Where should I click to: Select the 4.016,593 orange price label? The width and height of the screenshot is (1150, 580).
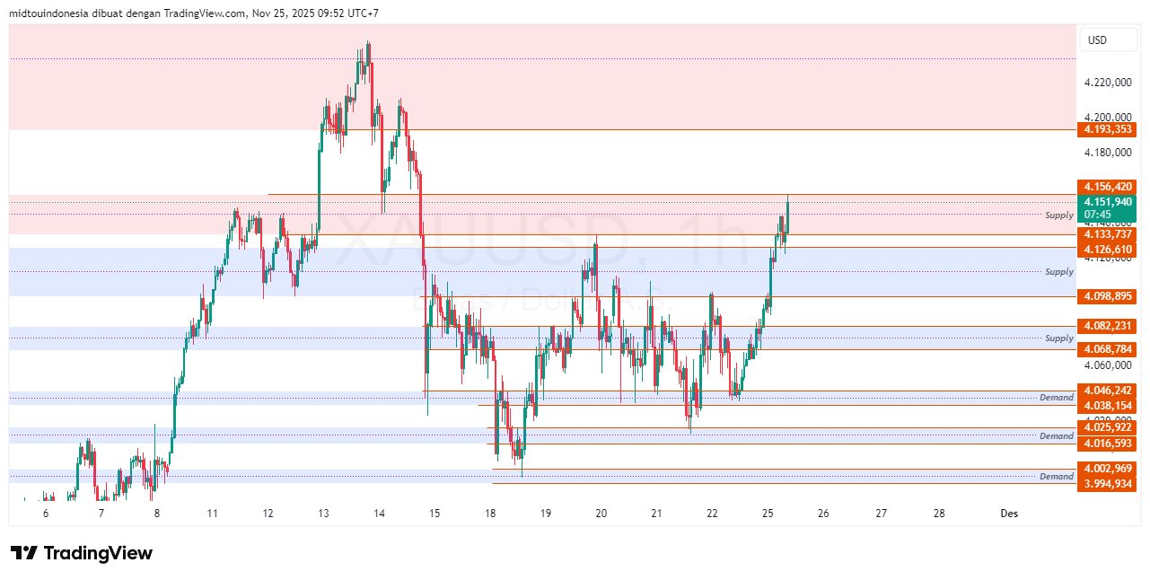(x=1108, y=444)
